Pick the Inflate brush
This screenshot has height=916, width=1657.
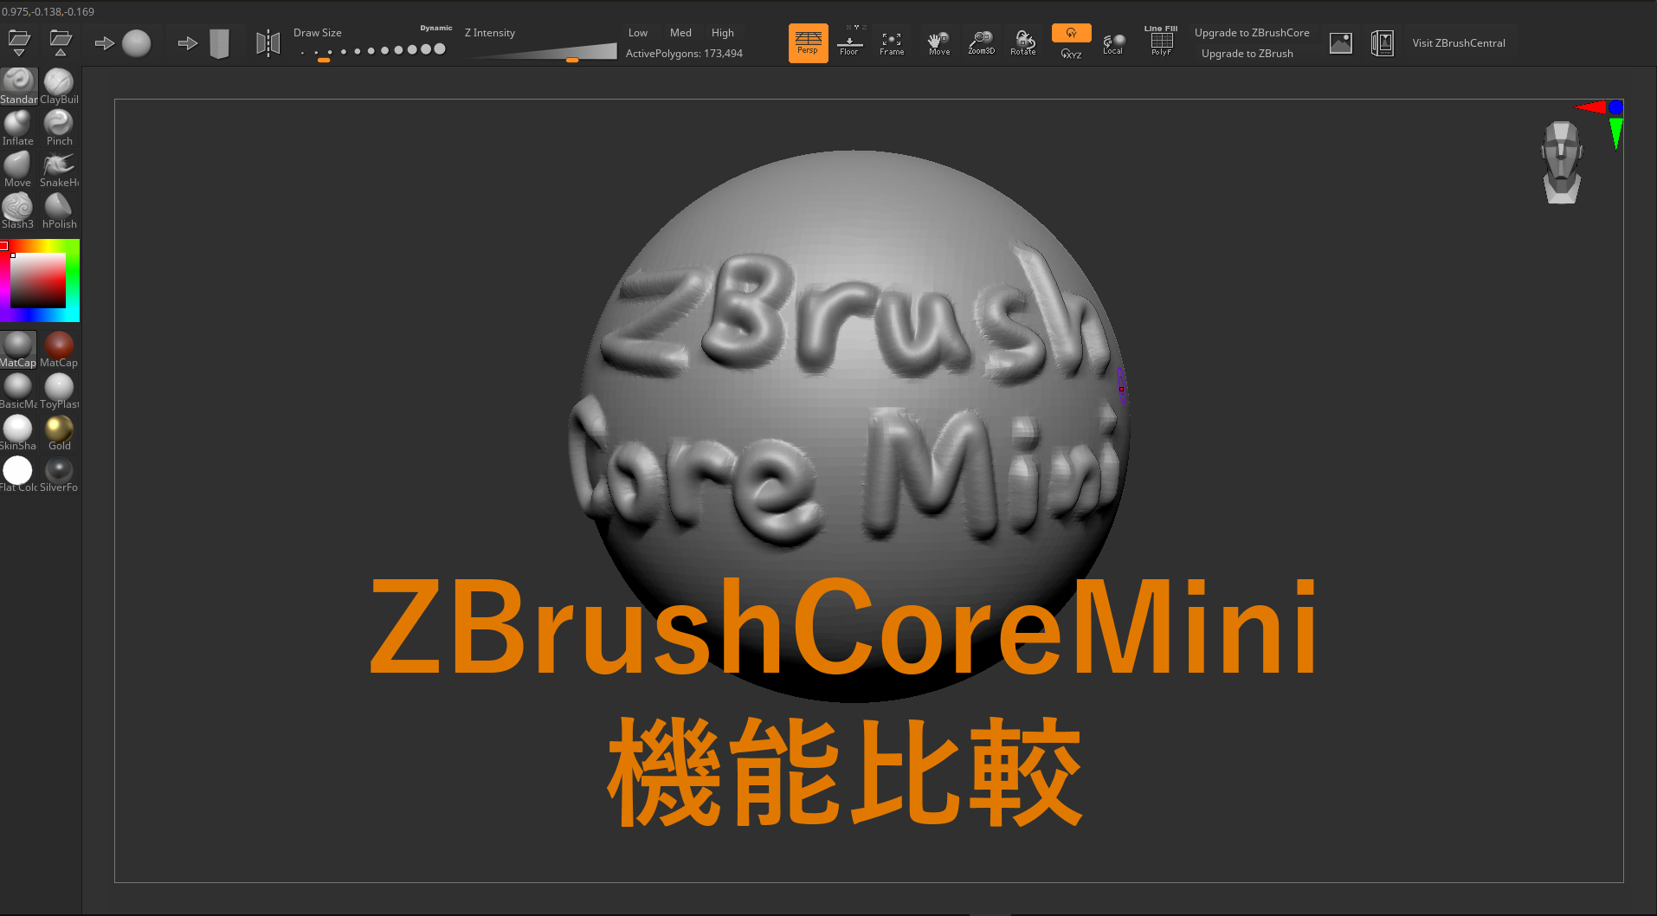coord(18,128)
